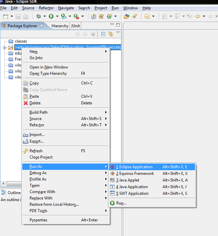Open Back history dropdown arrow

(x=204, y=16)
